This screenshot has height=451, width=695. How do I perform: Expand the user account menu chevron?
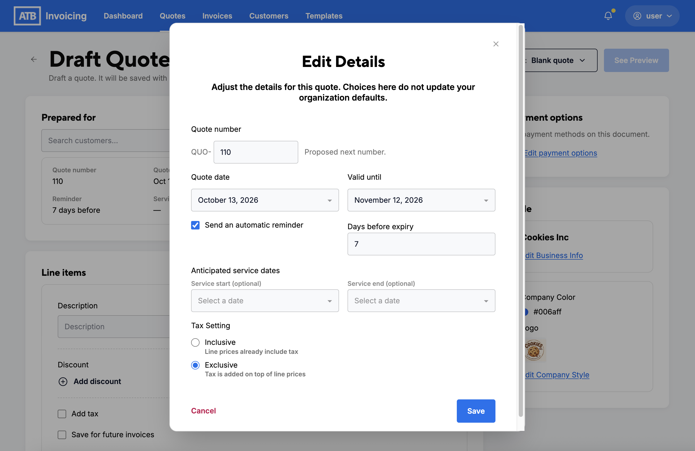point(669,16)
